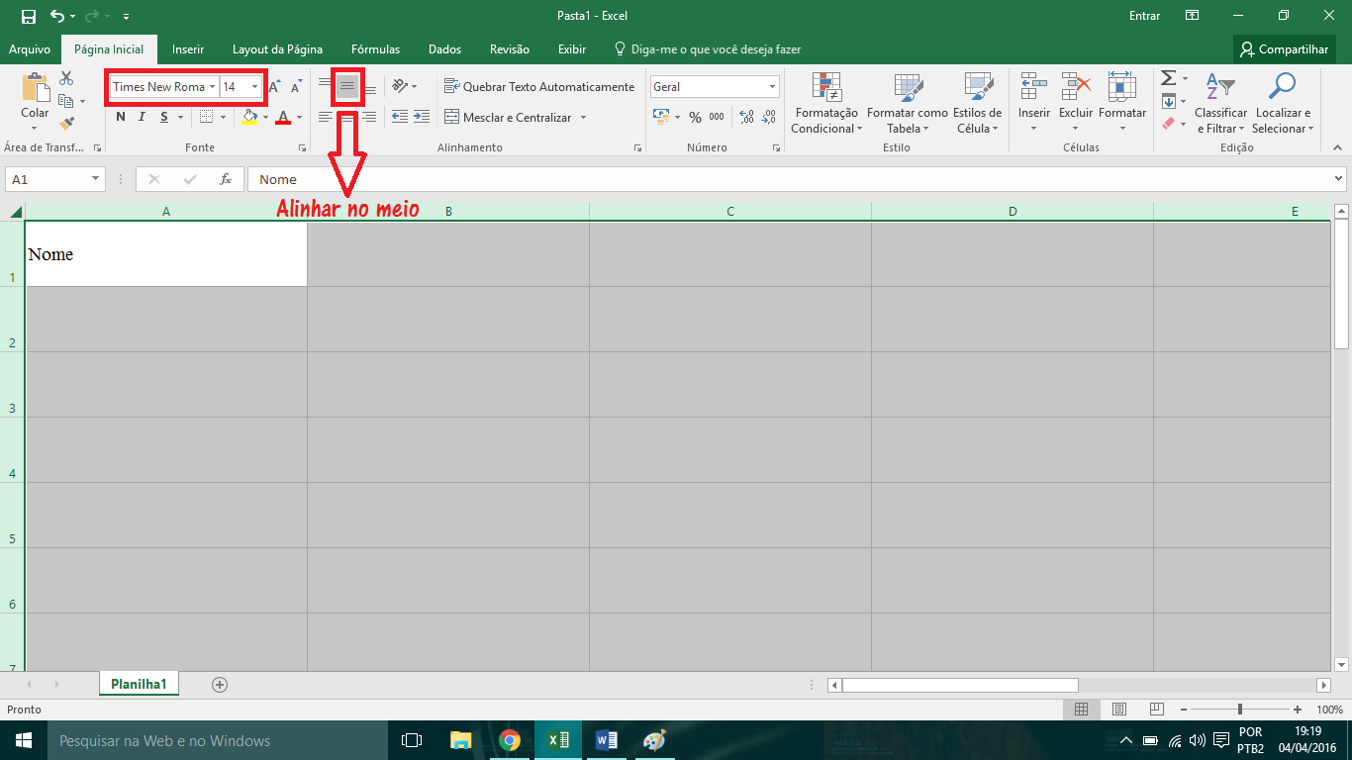The height and width of the screenshot is (760, 1352).
Task: Apply red font color A button
Action: click(284, 117)
